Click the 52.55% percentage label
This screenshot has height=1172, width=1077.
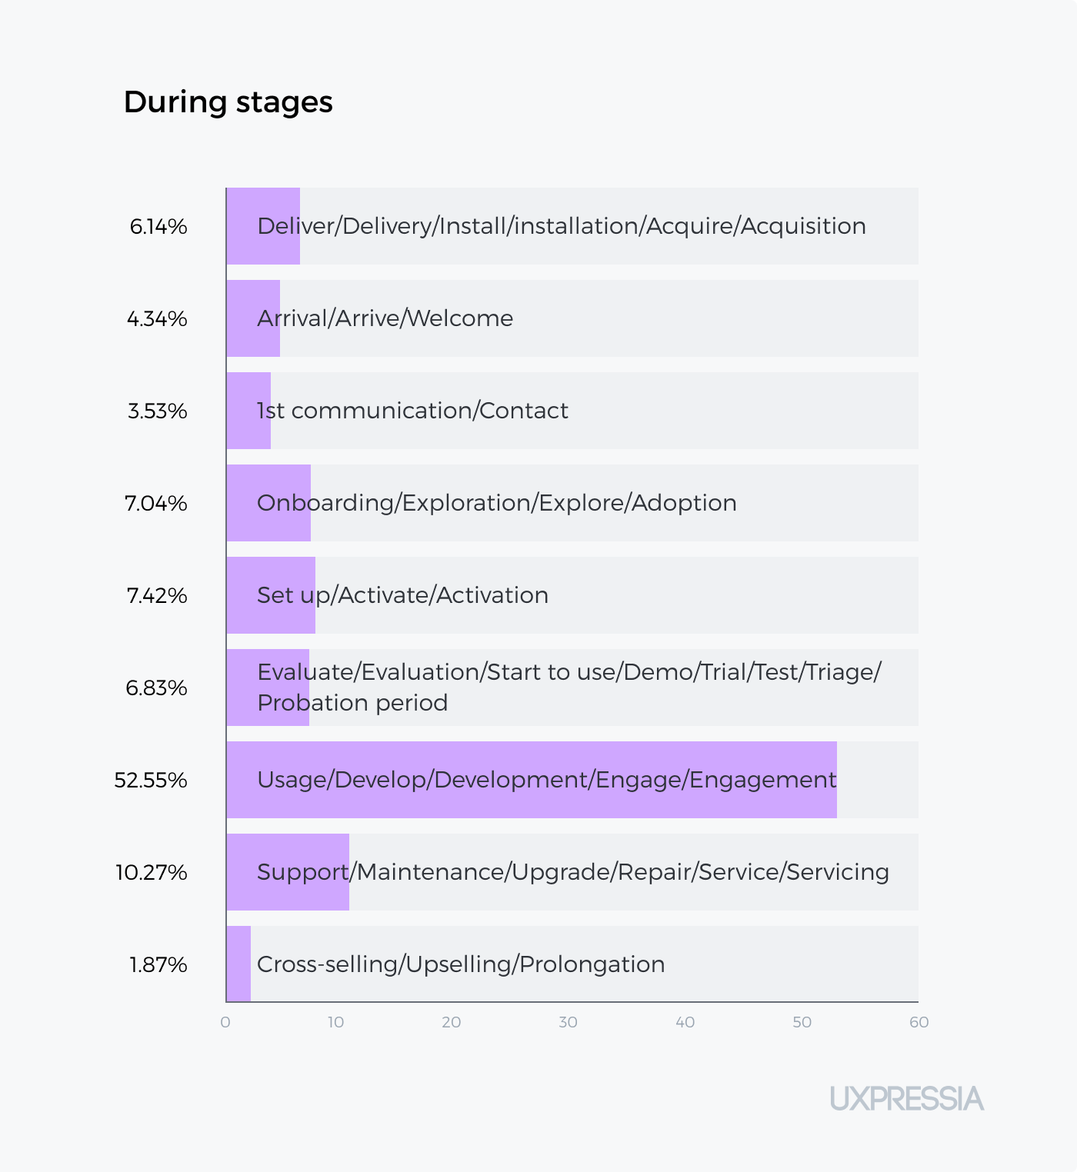(x=151, y=781)
